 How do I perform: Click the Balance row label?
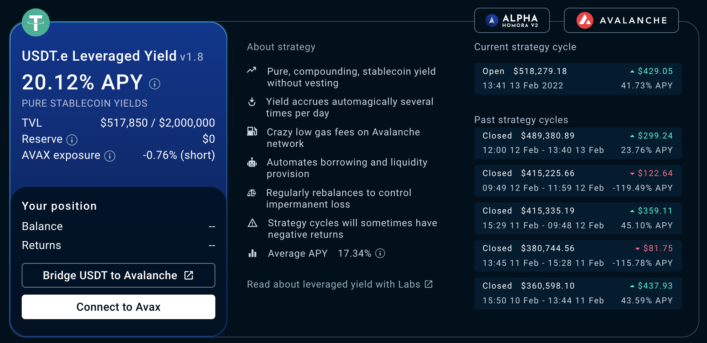pyautogui.click(x=42, y=226)
